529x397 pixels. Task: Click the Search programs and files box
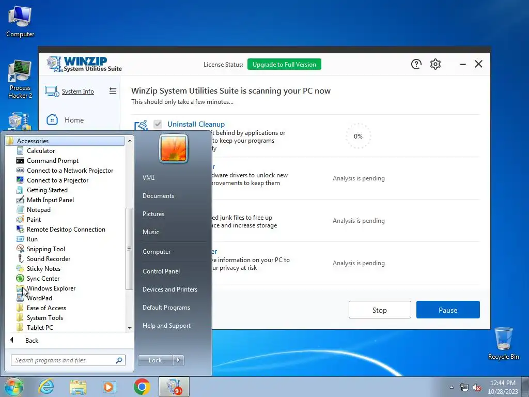(x=68, y=360)
